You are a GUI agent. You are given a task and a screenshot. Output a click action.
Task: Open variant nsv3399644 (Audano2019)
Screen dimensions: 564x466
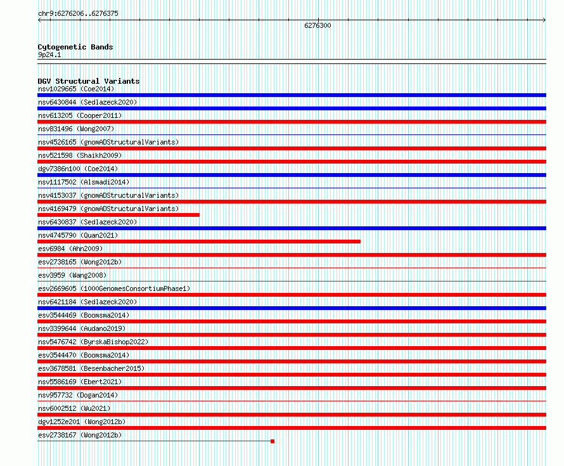click(82, 328)
